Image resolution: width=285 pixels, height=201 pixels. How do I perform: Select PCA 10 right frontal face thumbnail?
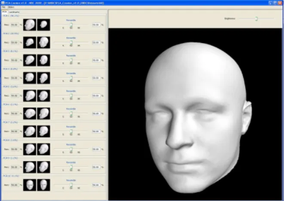(43, 185)
